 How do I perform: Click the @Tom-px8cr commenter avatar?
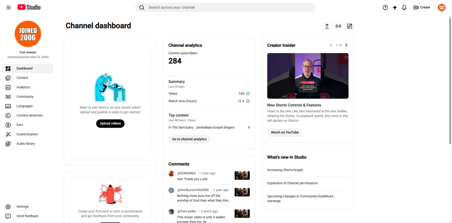[x=171, y=212]
